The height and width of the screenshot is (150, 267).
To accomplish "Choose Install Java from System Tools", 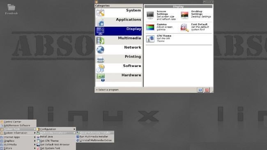I will (x=56, y=137).
